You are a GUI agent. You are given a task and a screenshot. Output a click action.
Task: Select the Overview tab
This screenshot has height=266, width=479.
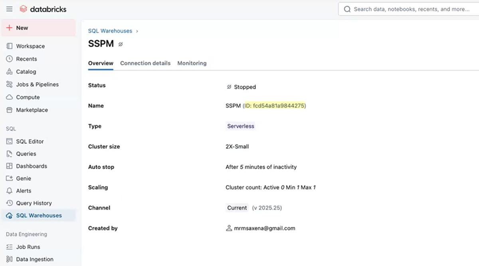point(101,63)
